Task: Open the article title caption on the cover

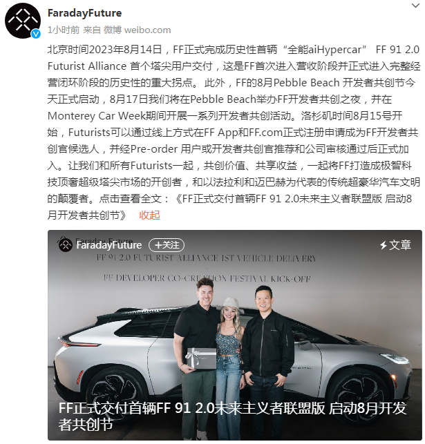Action: [x=232, y=416]
